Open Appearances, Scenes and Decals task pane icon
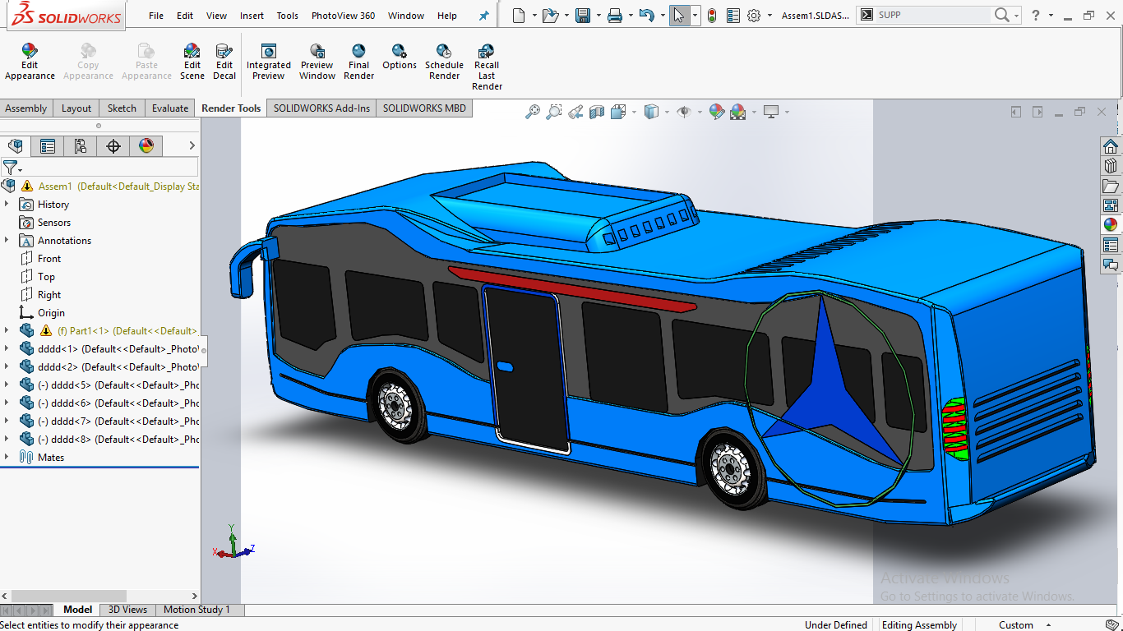 pyautogui.click(x=1111, y=225)
